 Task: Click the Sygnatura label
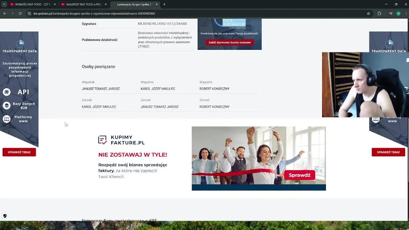tap(89, 24)
